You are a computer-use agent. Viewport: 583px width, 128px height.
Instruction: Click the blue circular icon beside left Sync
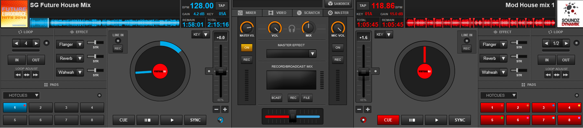click(220, 120)
